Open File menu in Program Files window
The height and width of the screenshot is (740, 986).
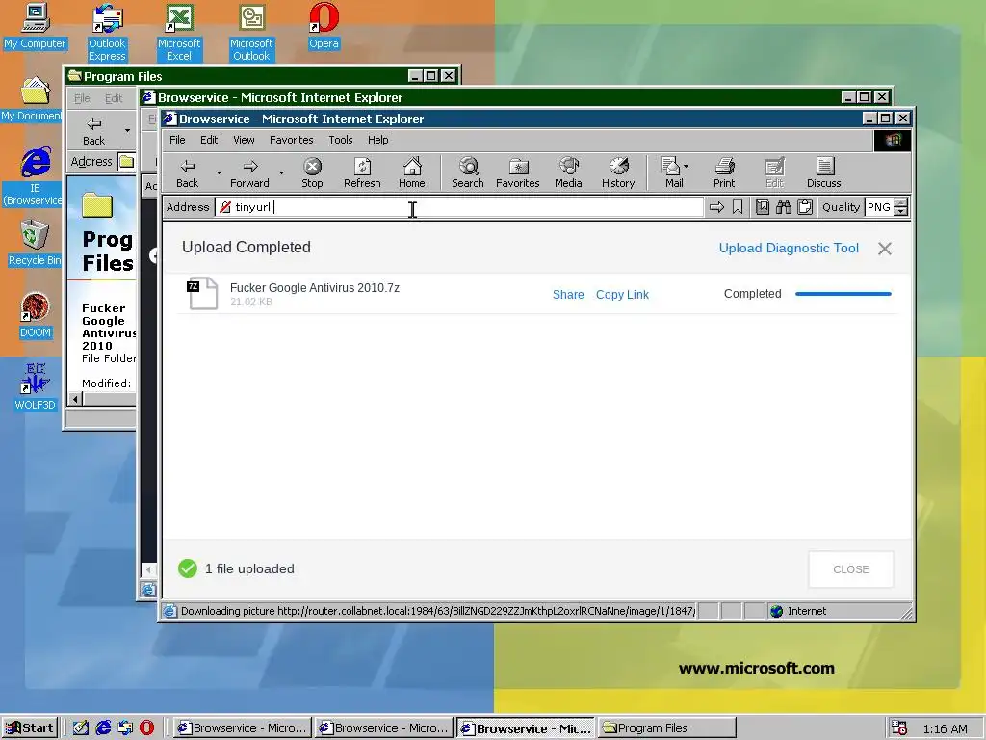[x=83, y=98]
